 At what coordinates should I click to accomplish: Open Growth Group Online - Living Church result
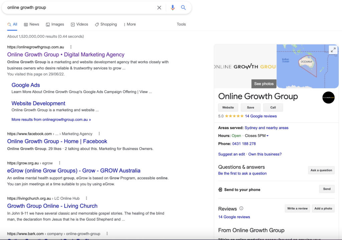coord(52,206)
